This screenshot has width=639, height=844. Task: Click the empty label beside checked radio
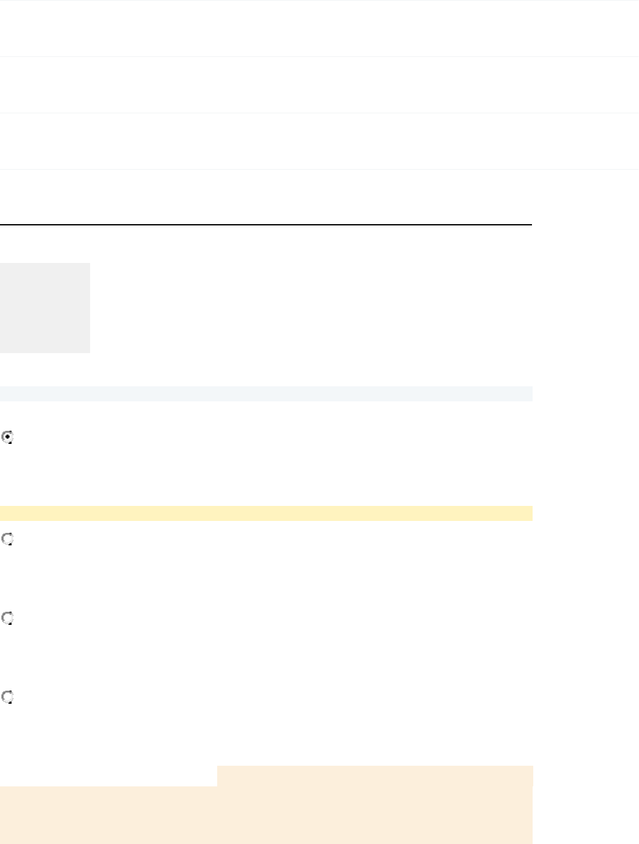tap(125, 438)
